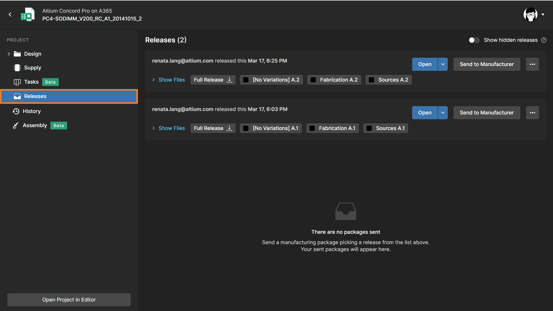Click project name PC4-SODIMM_V200_RC_A1_20141015_2

tap(92, 19)
